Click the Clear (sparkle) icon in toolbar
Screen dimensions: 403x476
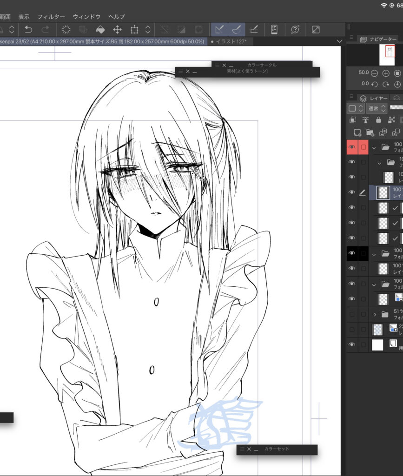coord(66,29)
